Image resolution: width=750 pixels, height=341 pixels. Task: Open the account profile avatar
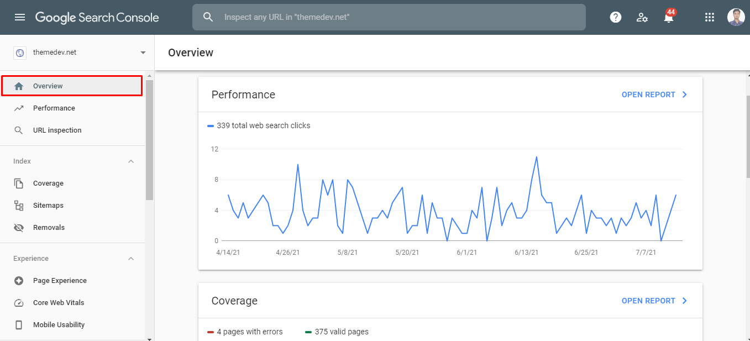[736, 17]
